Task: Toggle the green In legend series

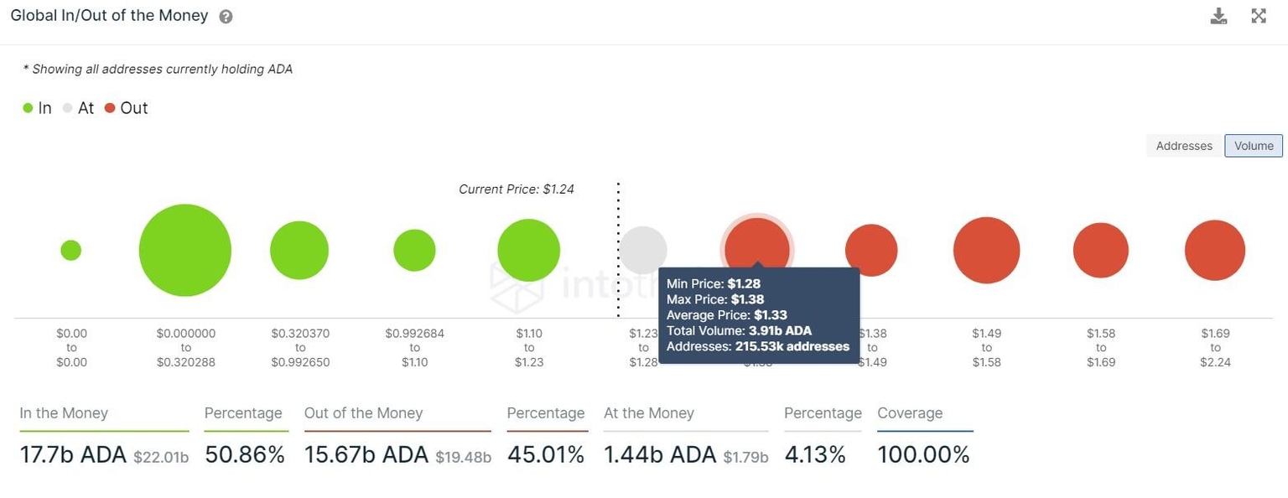Action: tap(37, 108)
